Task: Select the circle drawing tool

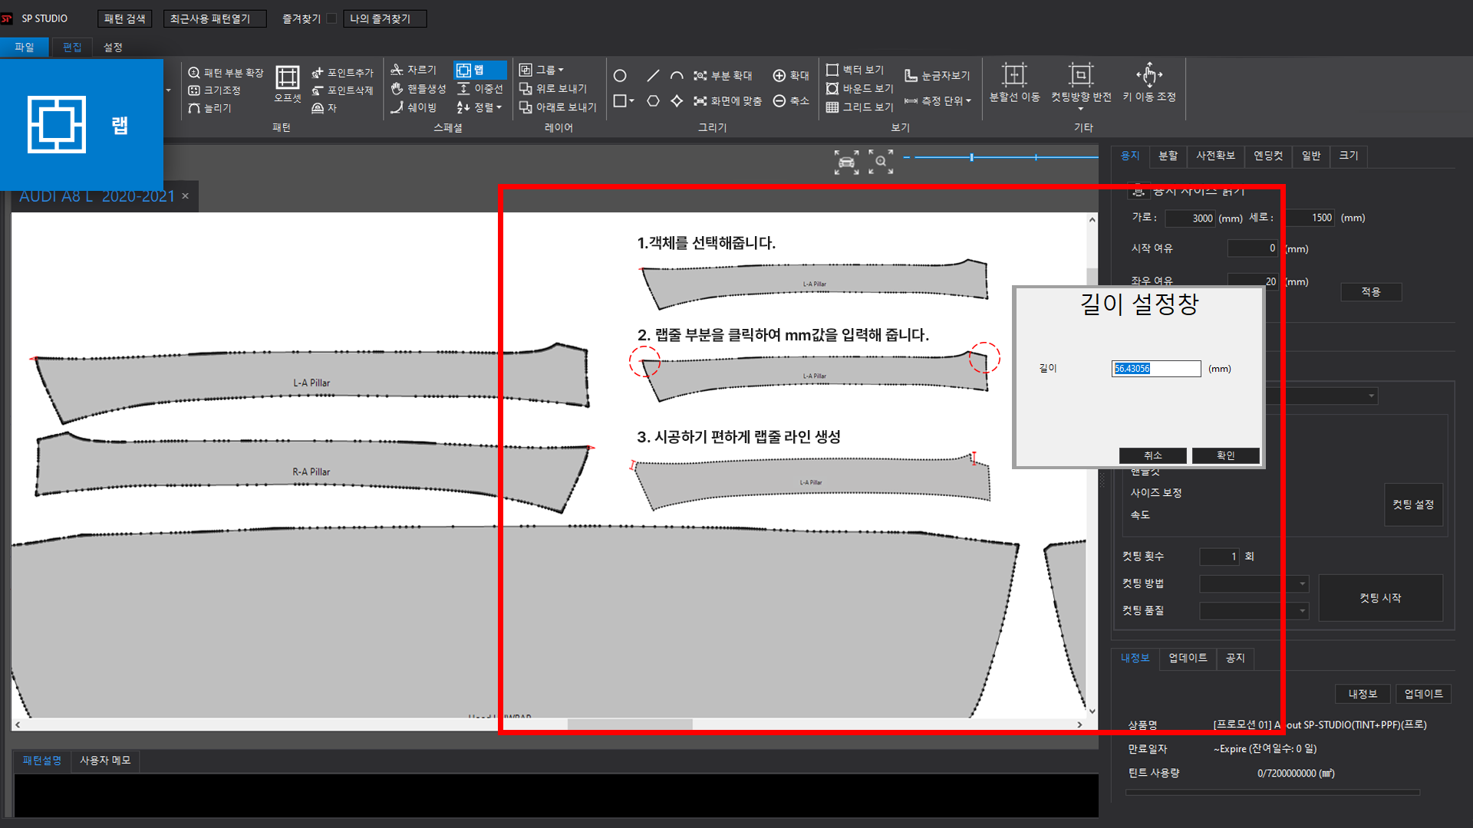Action: coord(620,76)
